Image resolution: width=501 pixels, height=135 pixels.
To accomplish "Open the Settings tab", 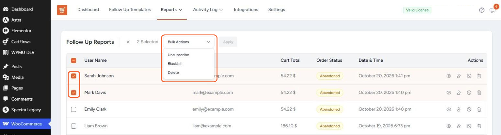I will pyautogui.click(x=277, y=10).
